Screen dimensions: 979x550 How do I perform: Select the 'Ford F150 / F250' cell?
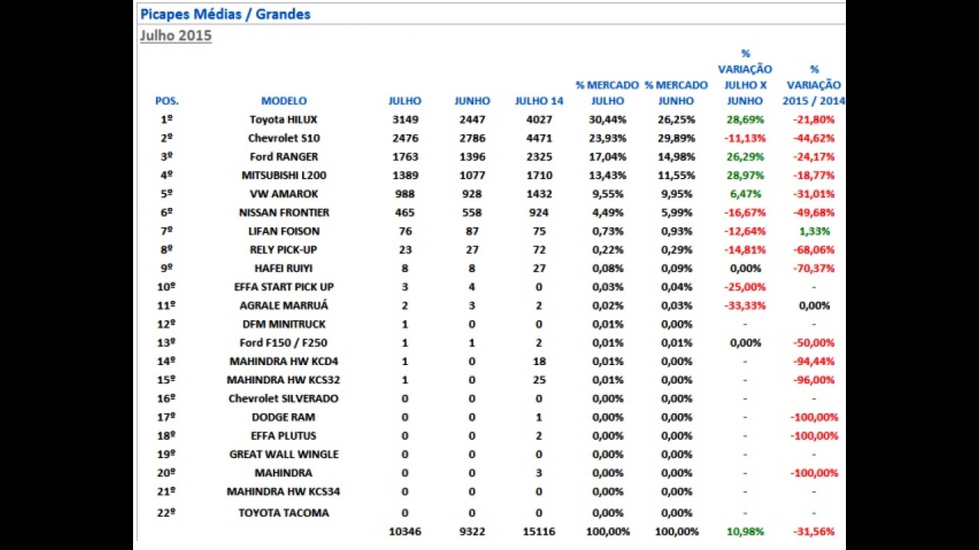pos(284,343)
